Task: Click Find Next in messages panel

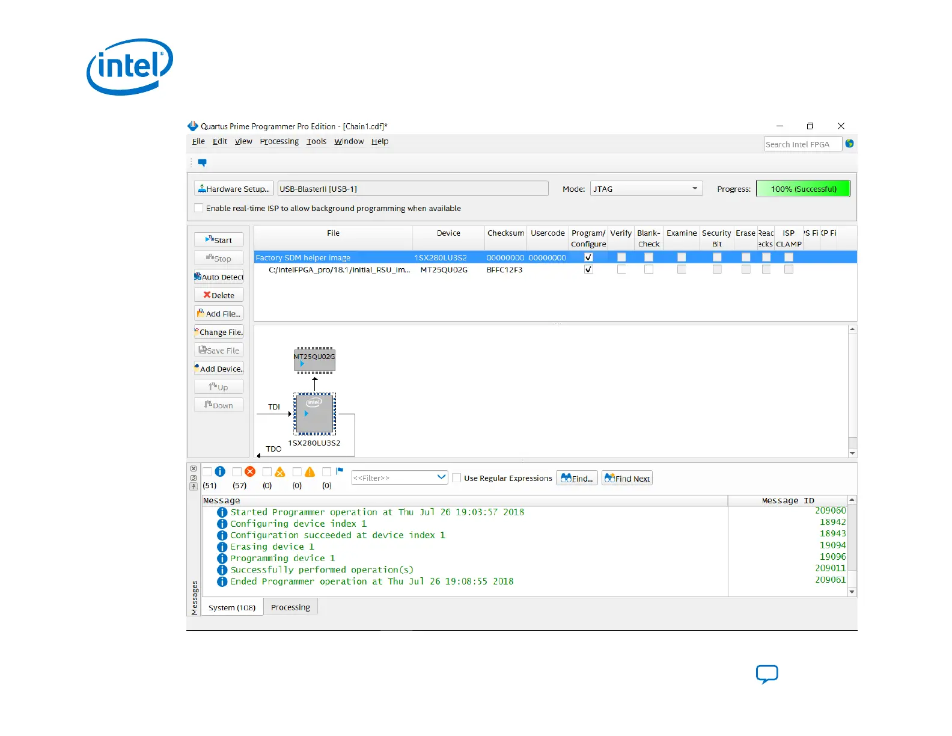Action: (x=627, y=478)
